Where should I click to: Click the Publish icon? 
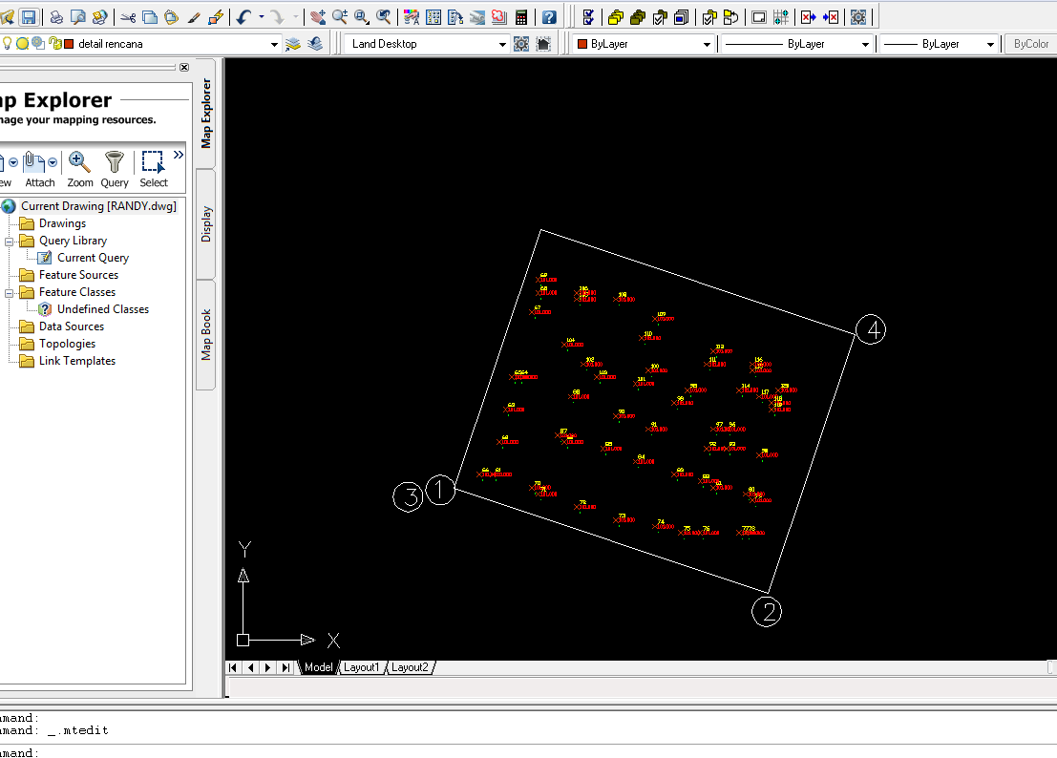coord(99,17)
